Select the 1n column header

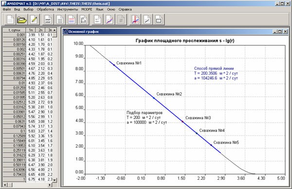pos(31,30)
